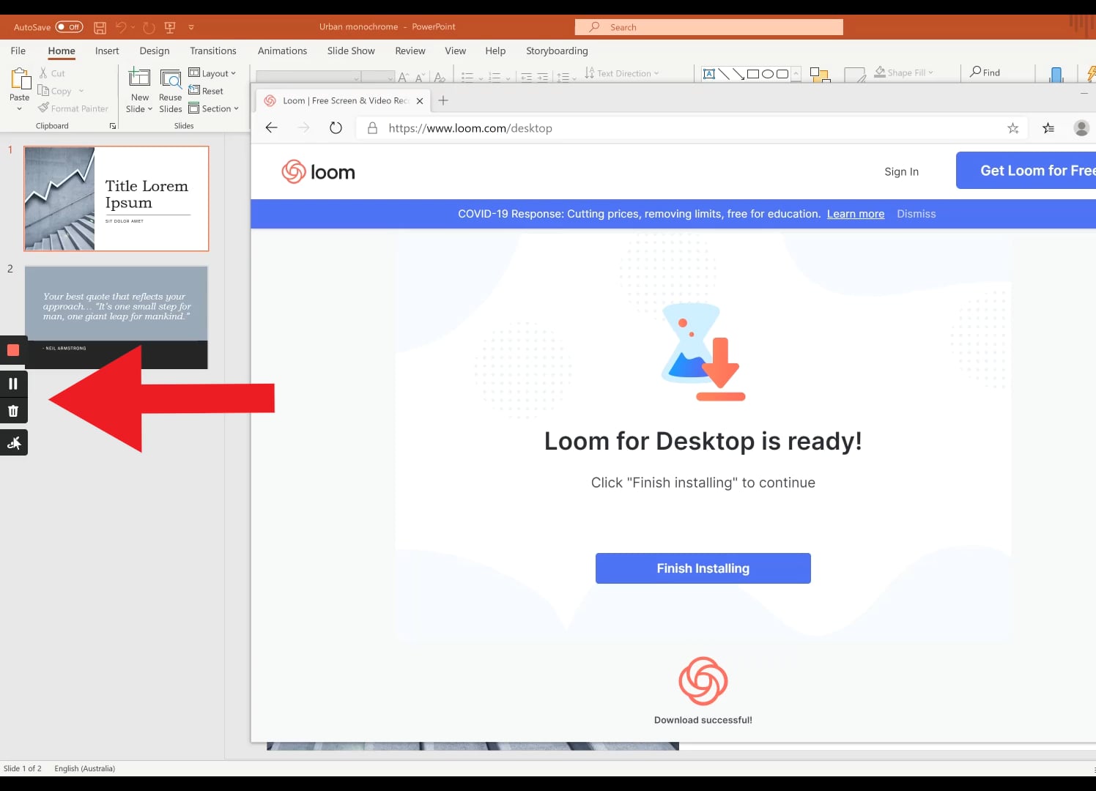The height and width of the screenshot is (791, 1096).
Task: Click Add to favorites star icon
Action: 1013,128
